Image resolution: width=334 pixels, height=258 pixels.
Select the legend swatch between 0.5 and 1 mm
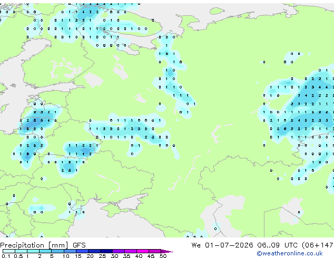coord(21,251)
